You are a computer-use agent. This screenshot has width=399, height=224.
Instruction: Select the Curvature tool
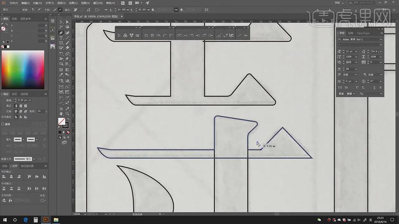pyautogui.click(x=67, y=33)
